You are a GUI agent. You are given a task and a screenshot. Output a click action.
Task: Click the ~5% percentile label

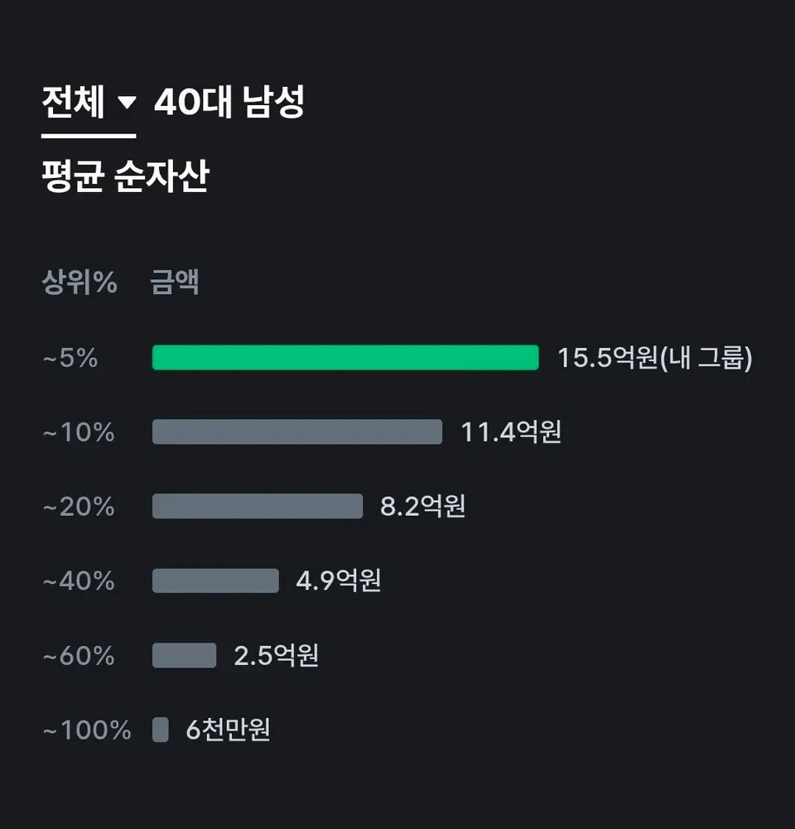click(70, 358)
